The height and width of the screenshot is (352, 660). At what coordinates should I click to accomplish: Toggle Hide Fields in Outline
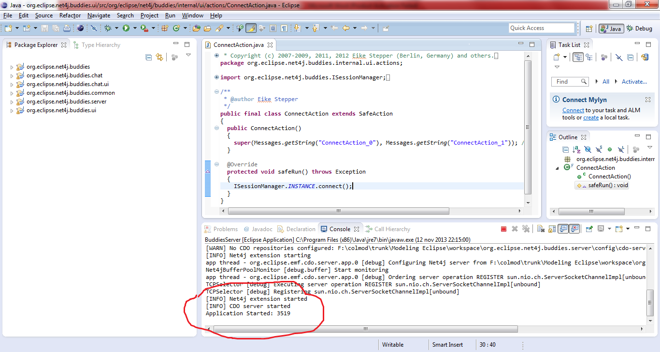(x=588, y=149)
